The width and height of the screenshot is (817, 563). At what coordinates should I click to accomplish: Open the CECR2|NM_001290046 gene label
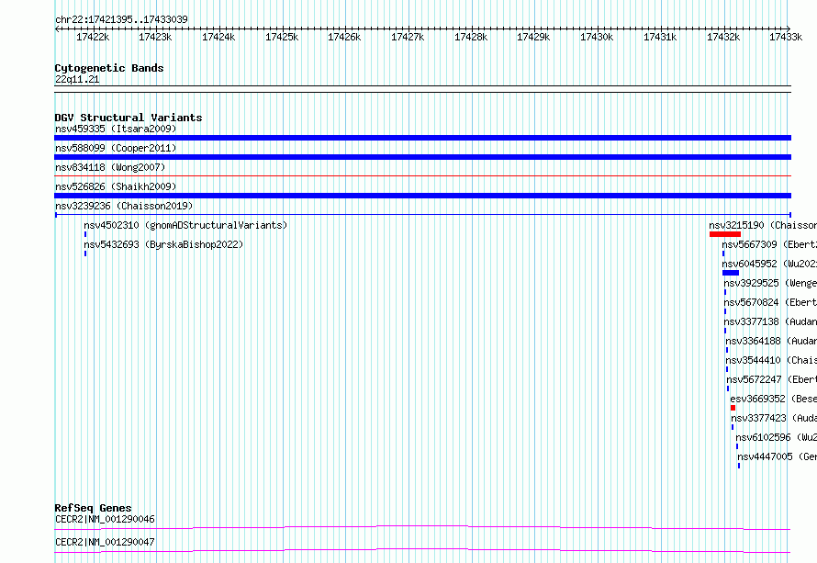coord(105,519)
